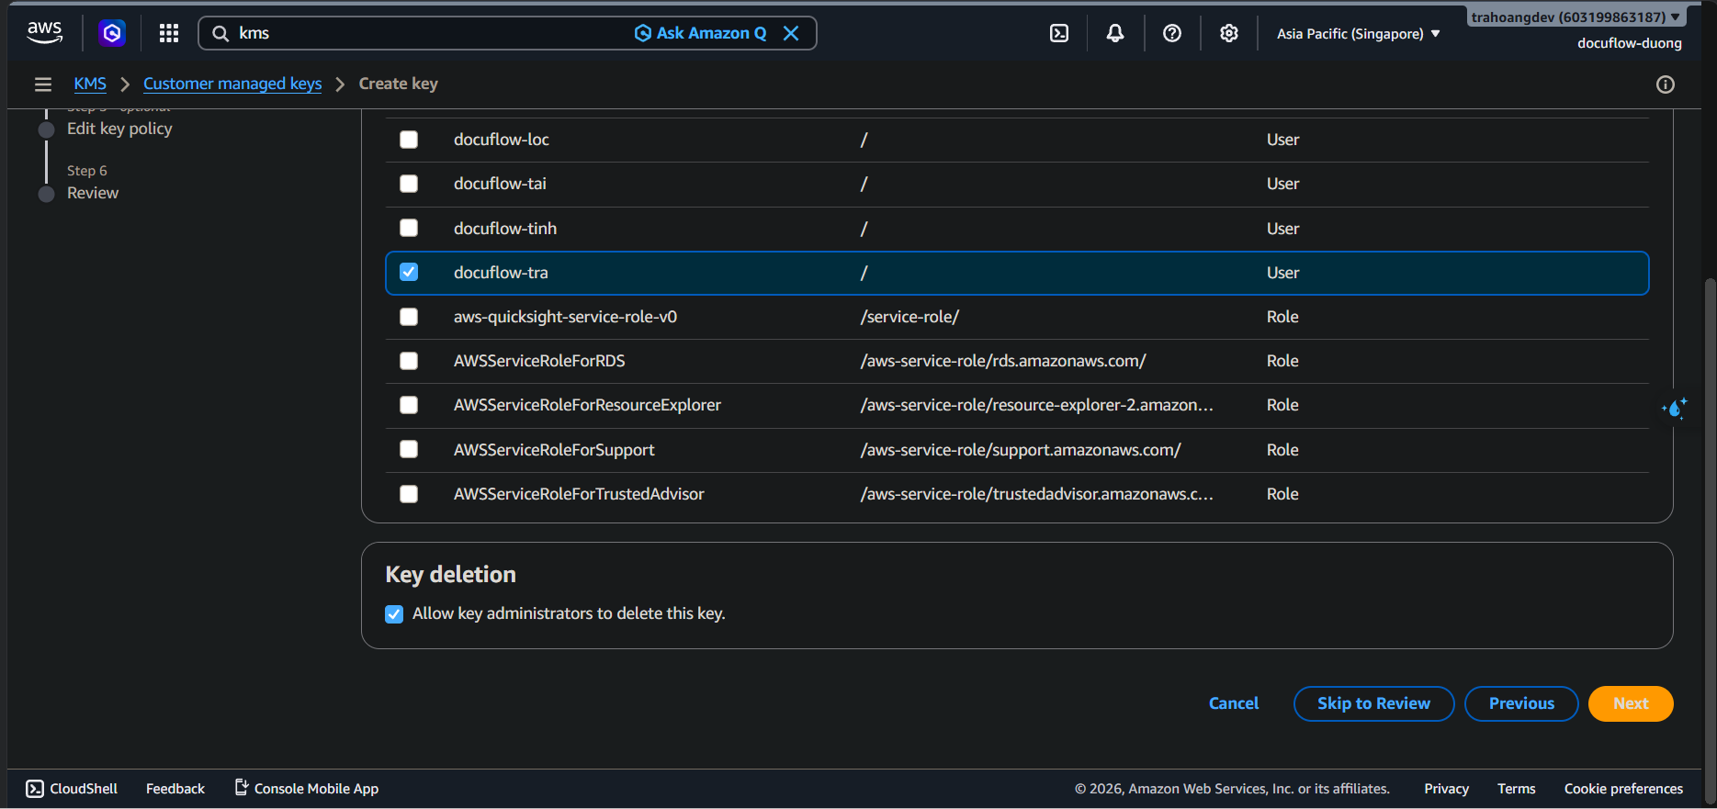Click the /service-role/ path cell
This screenshot has height=809, width=1717.
[909, 317]
